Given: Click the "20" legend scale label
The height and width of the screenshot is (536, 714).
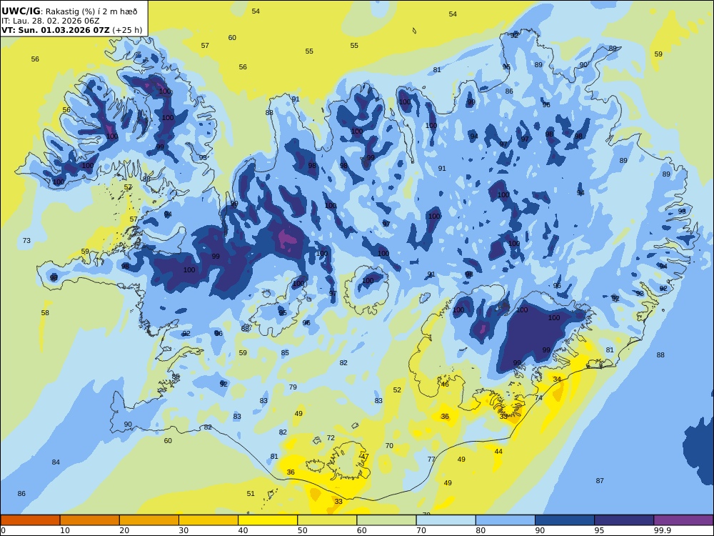Looking at the screenshot, I should (124, 530).
